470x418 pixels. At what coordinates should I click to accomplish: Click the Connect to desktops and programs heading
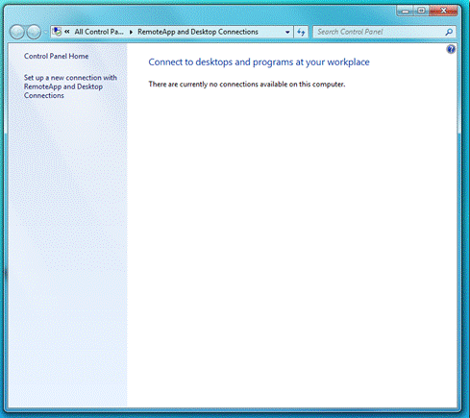coord(259,62)
